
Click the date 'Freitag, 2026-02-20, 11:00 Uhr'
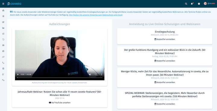point(165,57)
